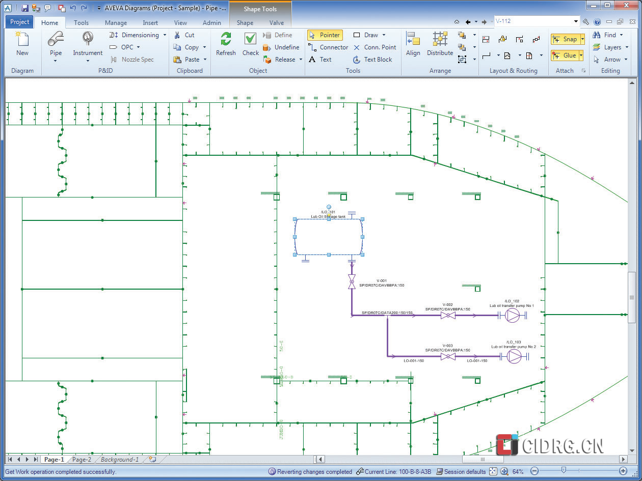The height and width of the screenshot is (481, 642).
Task: Open the Copy dropdown arrow
Action: pyautogui.click(x=204, y=47)
